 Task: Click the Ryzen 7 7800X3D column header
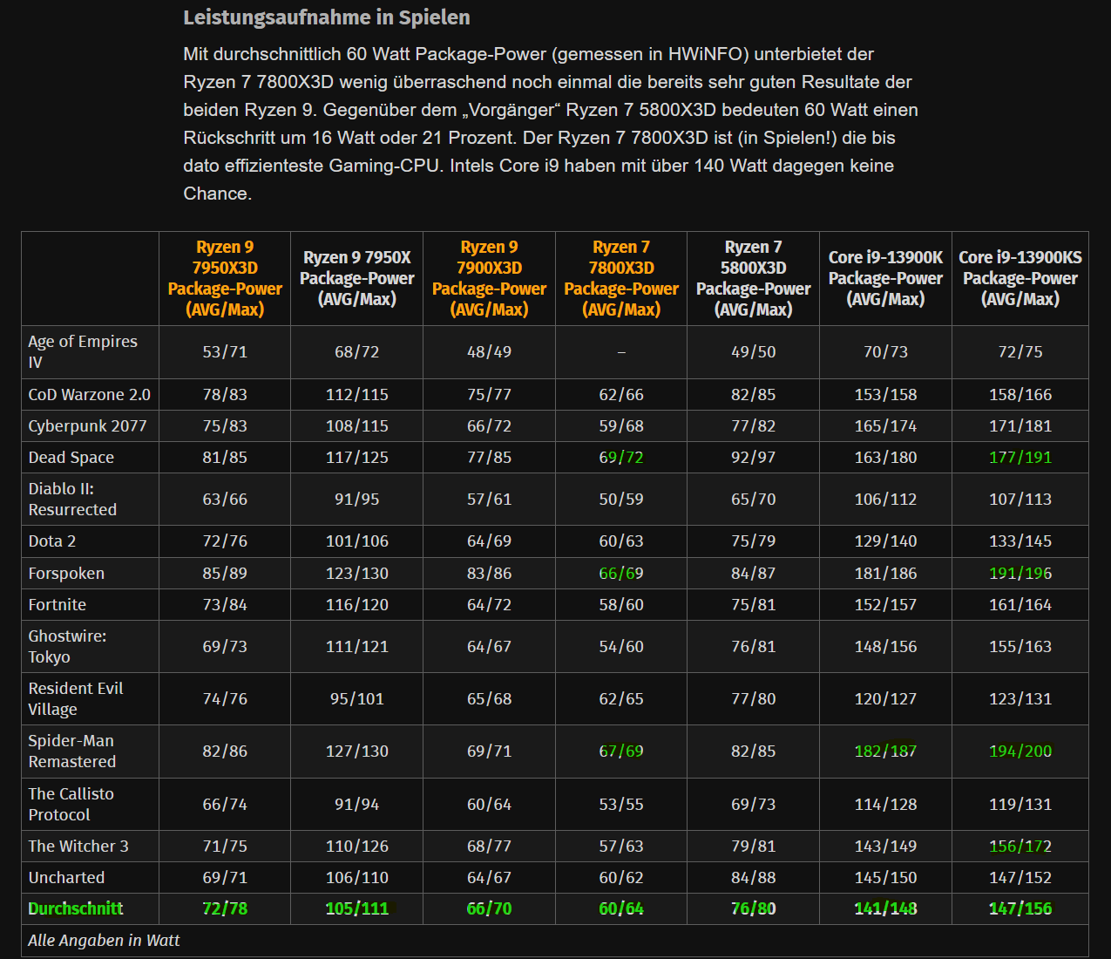pos(621,278)
